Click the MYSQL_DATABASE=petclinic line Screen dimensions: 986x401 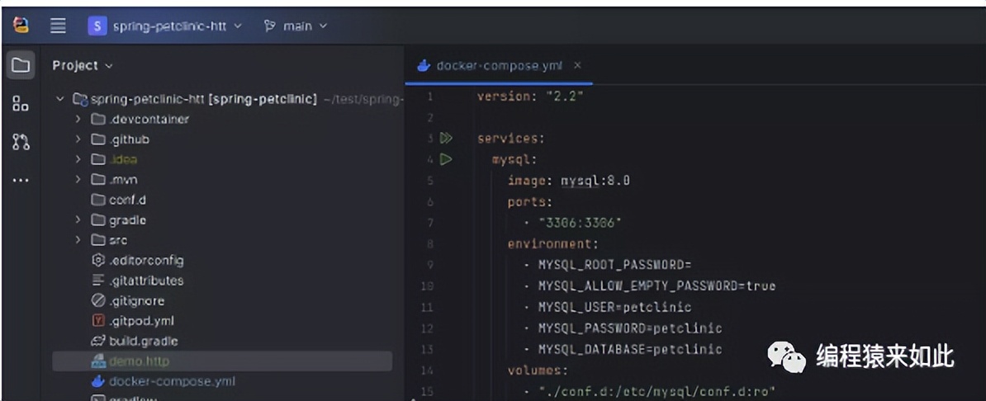tap(629, 350)
